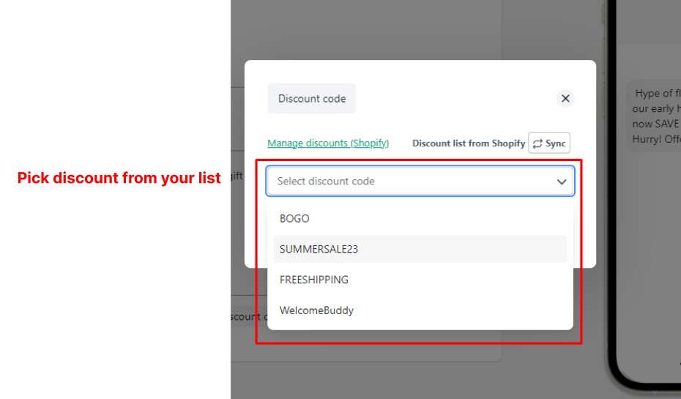Click the Discount code title chip
681x399 pixels.
point(312,99)
